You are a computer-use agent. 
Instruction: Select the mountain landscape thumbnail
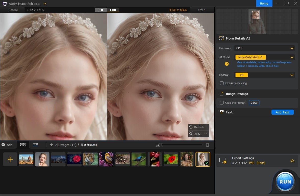(x=58, y=159)
